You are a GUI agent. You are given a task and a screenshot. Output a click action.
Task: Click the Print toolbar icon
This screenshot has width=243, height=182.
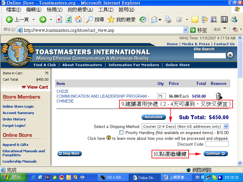pyautogui.click(x=168, y=20)
